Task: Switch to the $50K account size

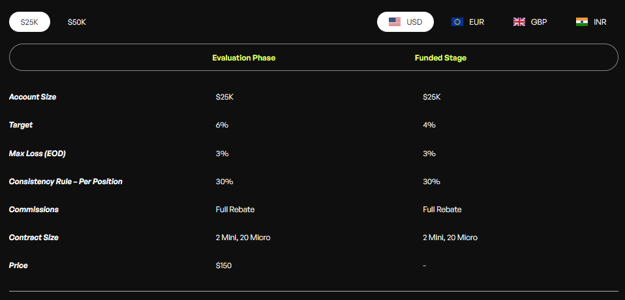Action: (x=77, y=22)
